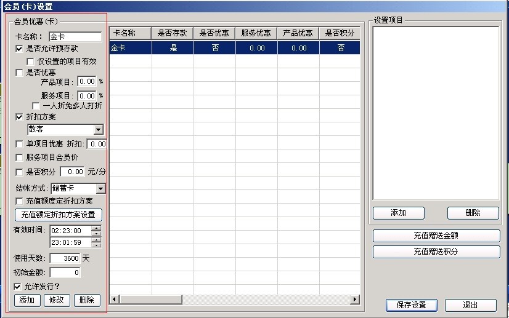Click table horizontal scrollbar left arrow
Screen dimensions: 509x318
(x=114, y=300)
